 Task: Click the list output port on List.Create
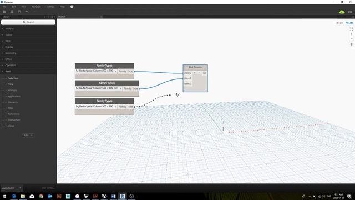tap(205, 73)
